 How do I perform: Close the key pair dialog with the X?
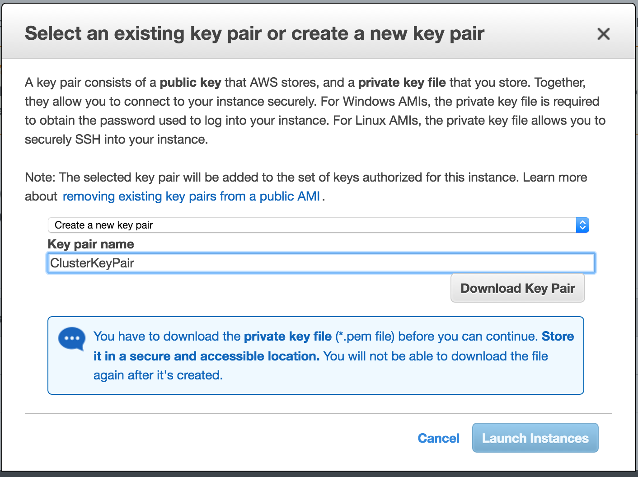click(603, 34)
